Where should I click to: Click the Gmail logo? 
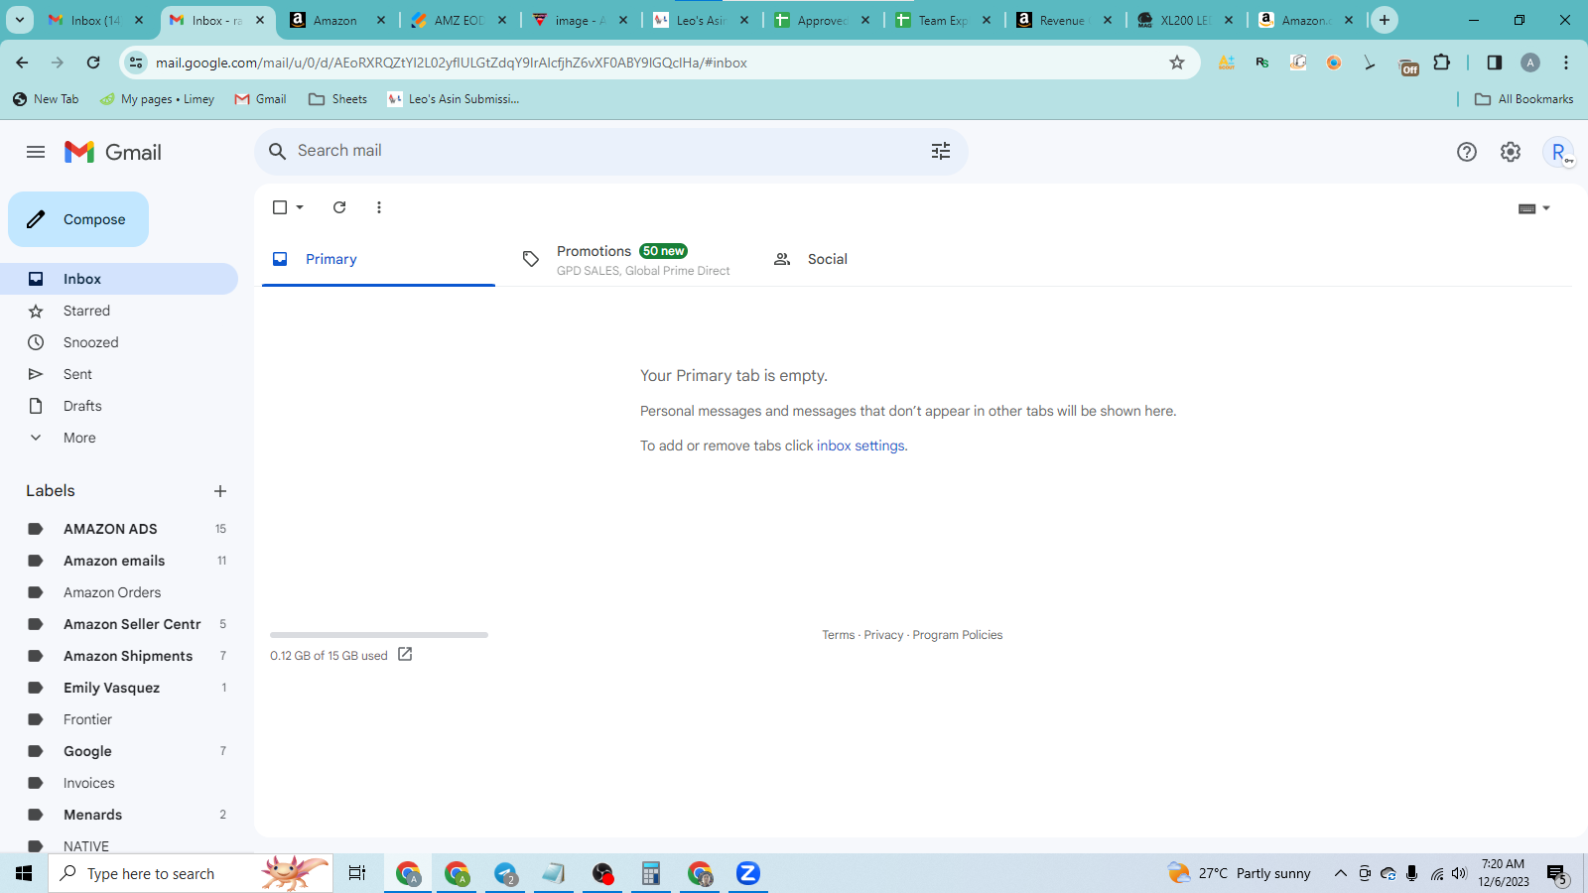[x=112, y=152]
